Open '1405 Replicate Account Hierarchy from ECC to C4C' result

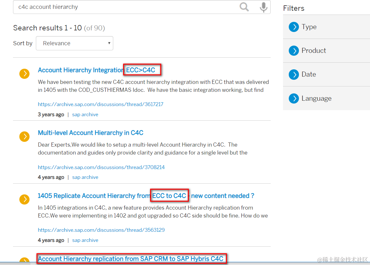coord(146,196)
